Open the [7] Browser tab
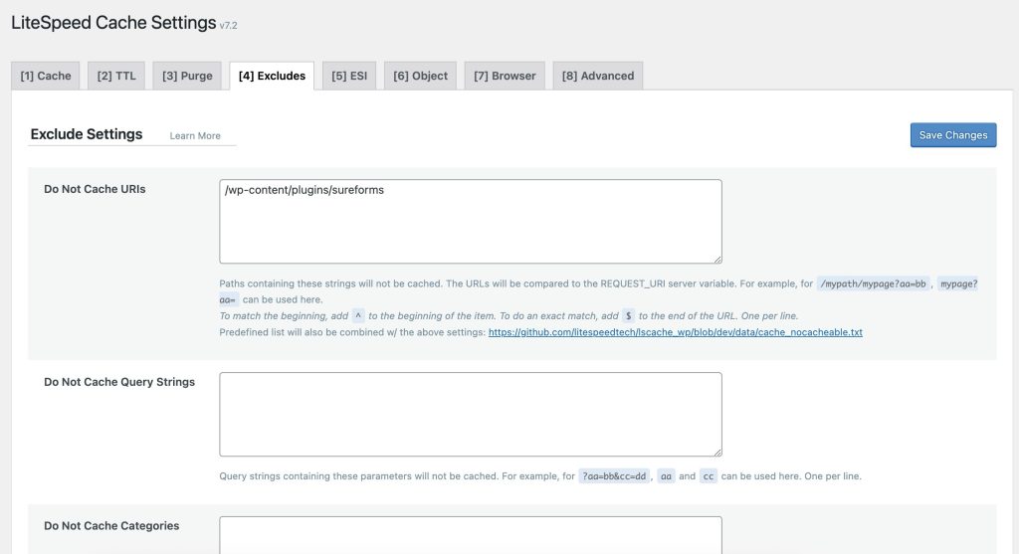Screen dimensions: 1019x554 pos(505,76)
